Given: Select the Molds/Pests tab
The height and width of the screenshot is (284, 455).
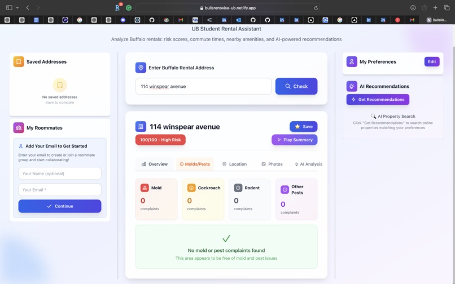Looking at the screenshot, I should (x=195, y=164).
